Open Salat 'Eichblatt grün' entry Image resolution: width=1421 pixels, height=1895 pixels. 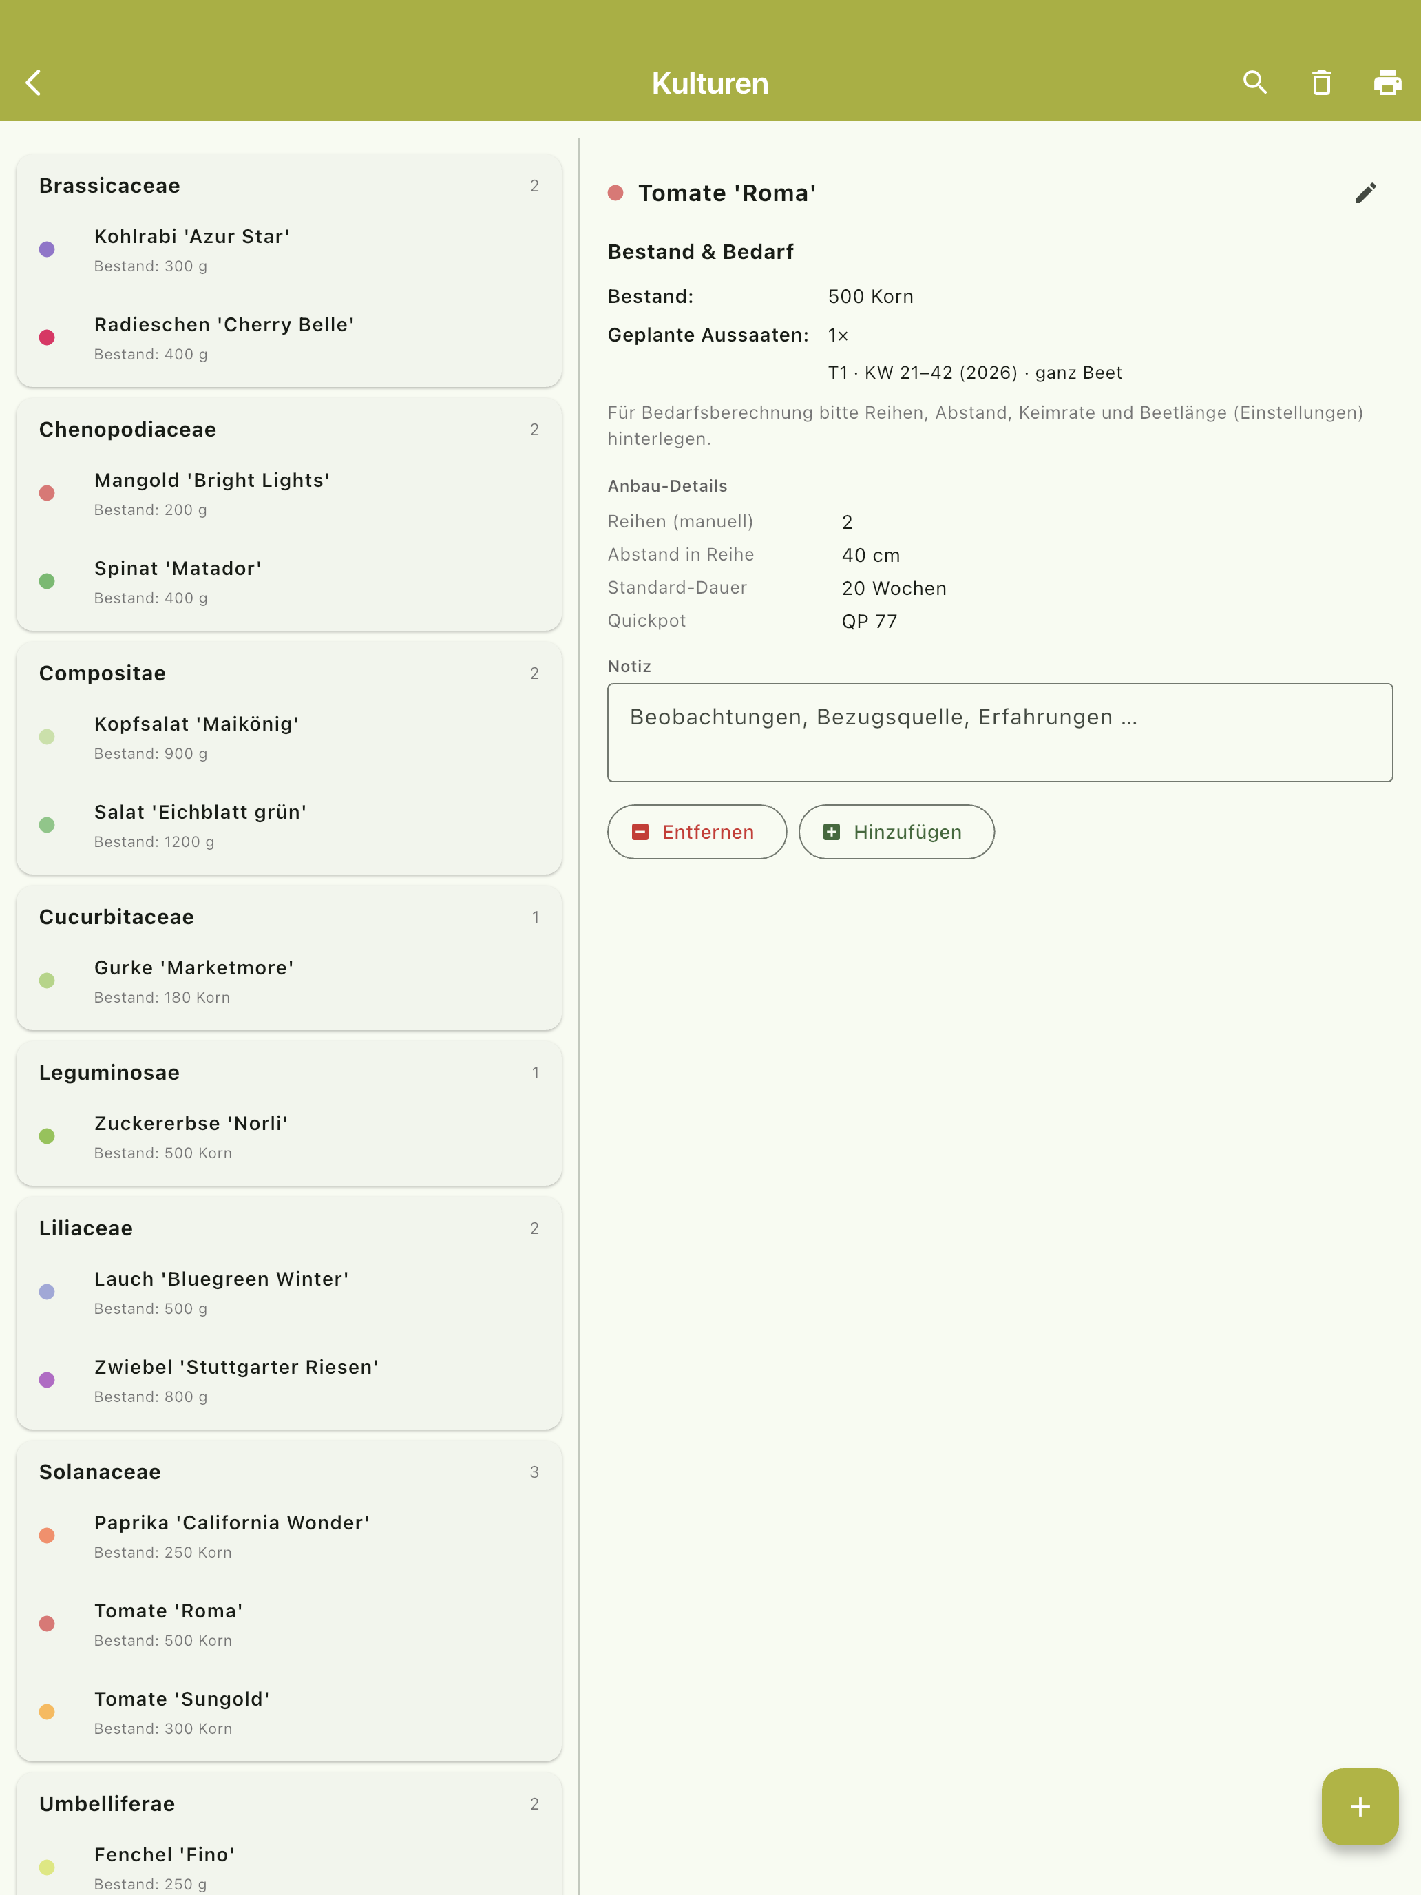[290, 826]
